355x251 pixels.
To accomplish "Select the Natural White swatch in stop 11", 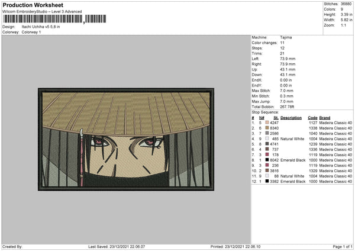I will (x=267, y=176).
